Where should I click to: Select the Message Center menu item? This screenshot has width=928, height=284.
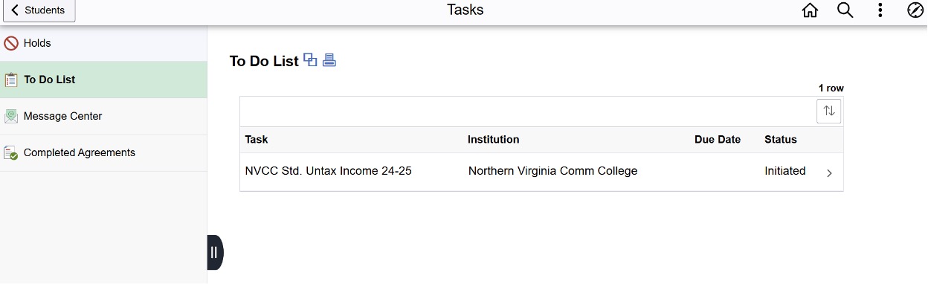click(x=103, y=116)
